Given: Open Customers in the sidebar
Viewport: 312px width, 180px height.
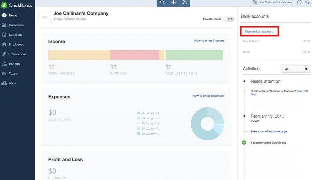Looking at the screenshot, I should point(16,25).
